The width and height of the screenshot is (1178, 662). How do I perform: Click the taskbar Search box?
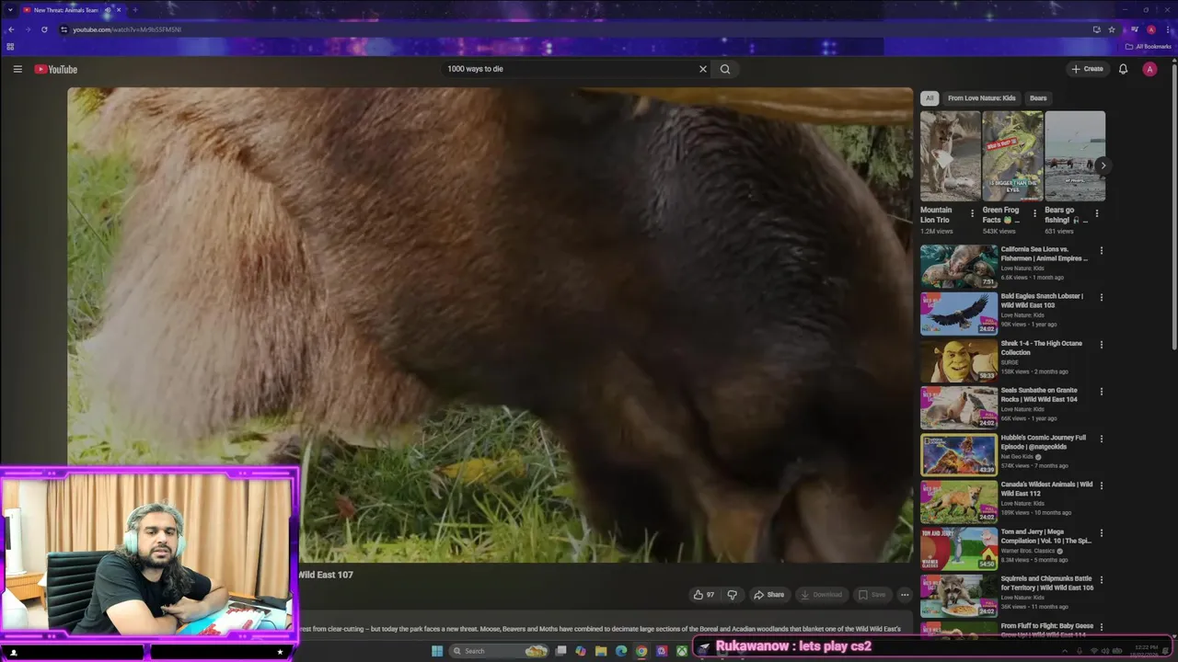(497, 651)
